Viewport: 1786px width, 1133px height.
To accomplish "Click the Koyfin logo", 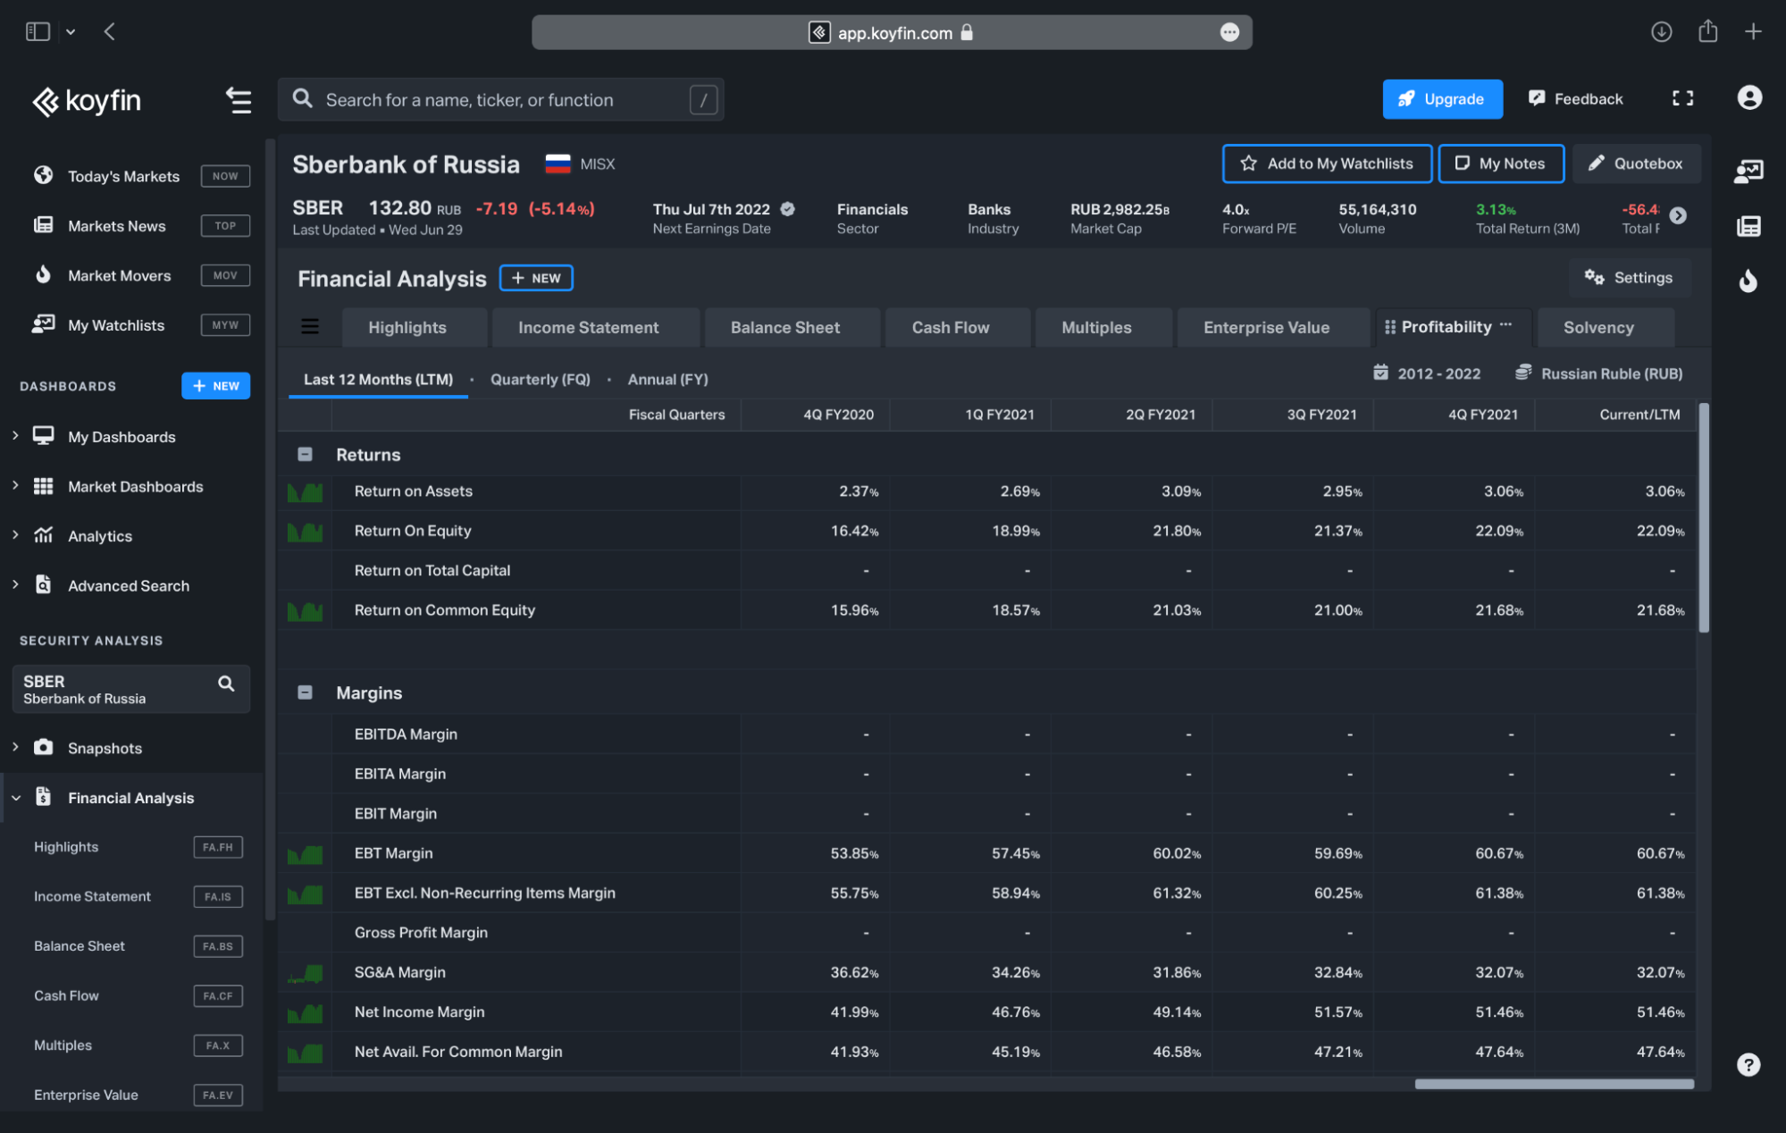I will [x=87, y=101].
